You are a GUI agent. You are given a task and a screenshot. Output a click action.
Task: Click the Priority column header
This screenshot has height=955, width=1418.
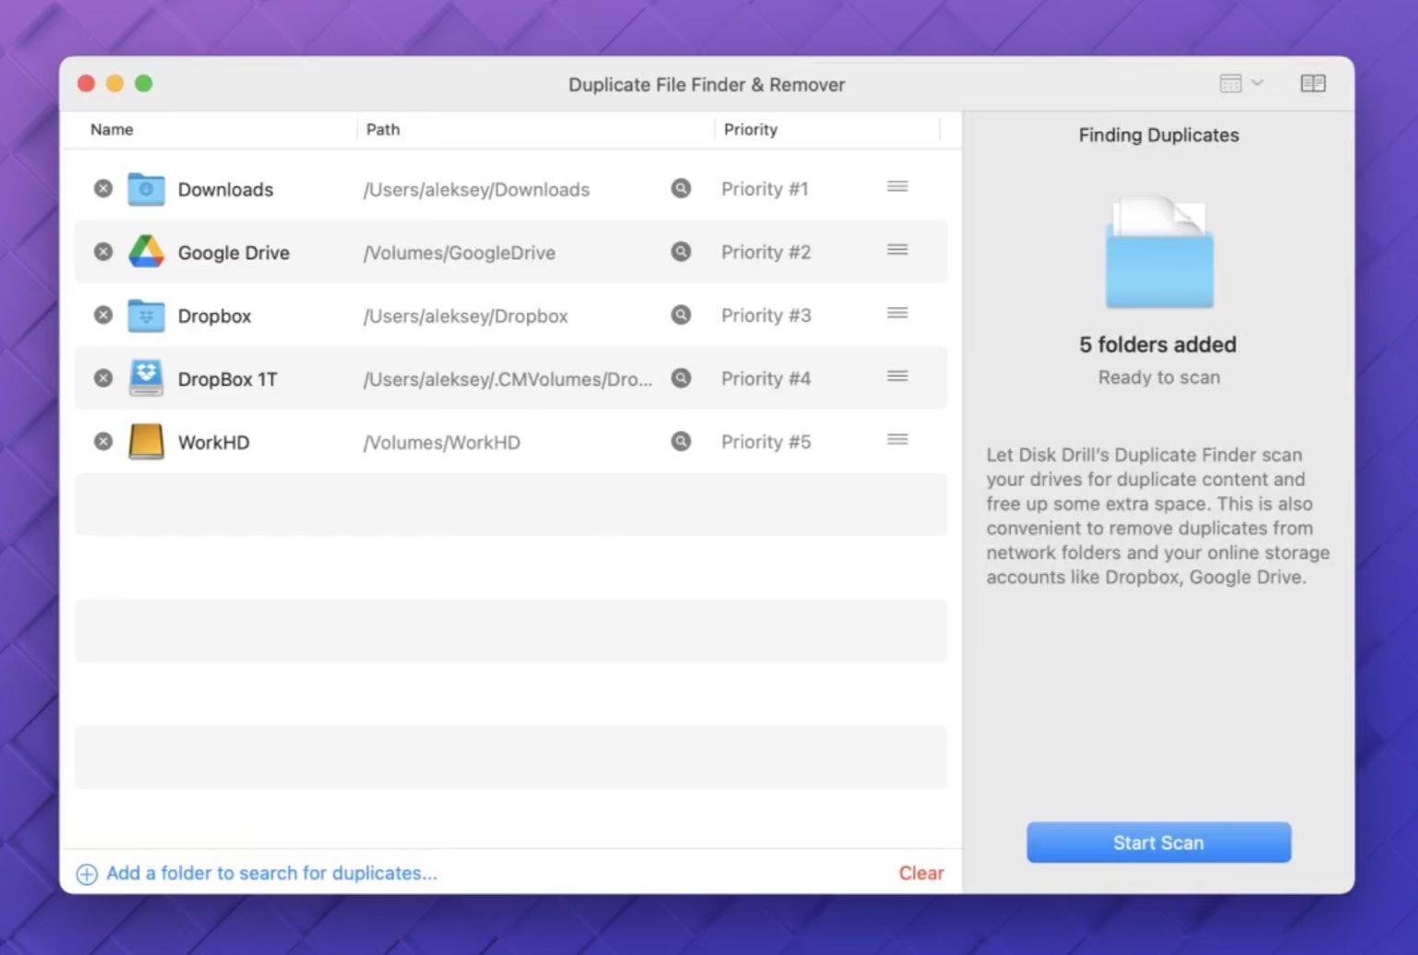(x=751, y=130)
